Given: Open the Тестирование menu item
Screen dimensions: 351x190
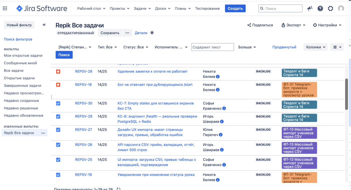Looking at the screenshot, I should pos(207,9).
